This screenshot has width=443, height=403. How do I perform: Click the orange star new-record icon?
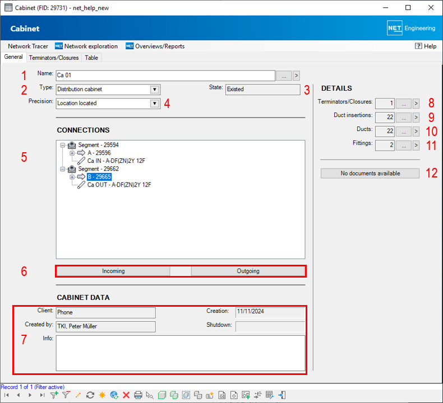coord(102,395)
